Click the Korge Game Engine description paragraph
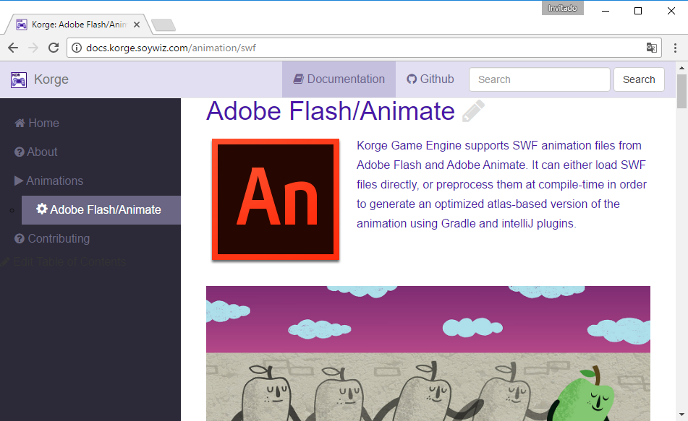The width and height of the screenshot is (688, 421). (501, 184)
